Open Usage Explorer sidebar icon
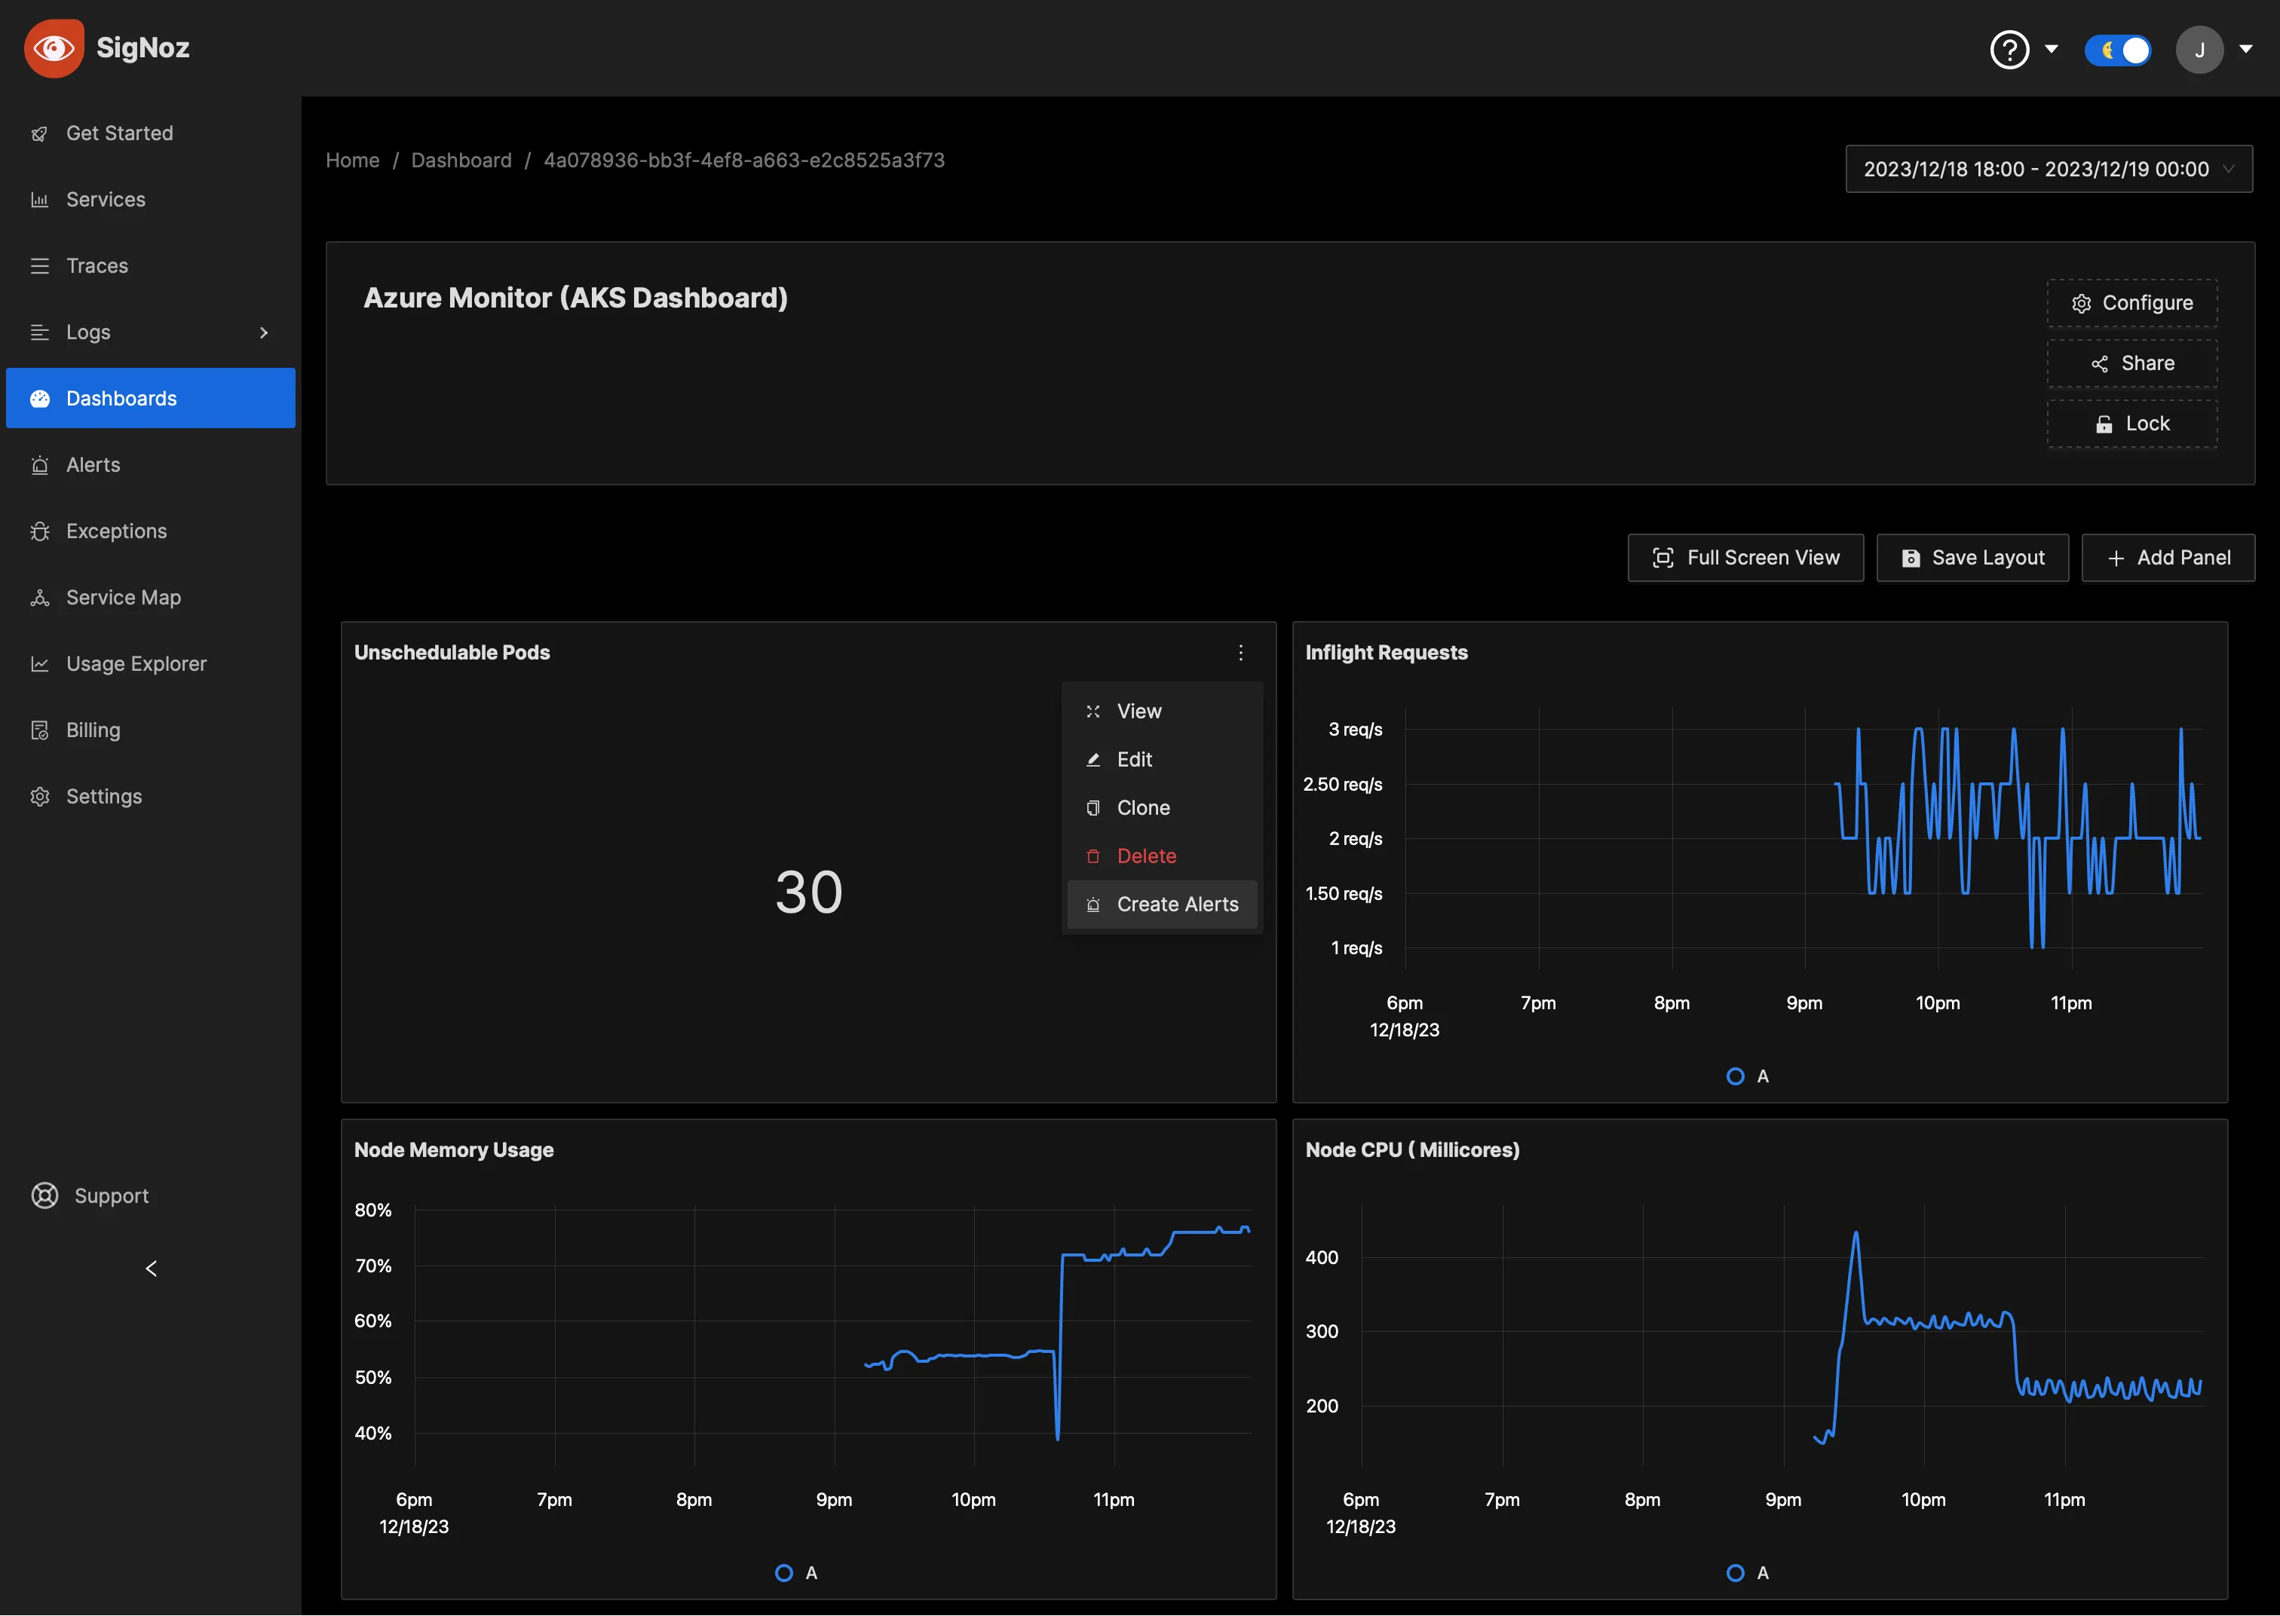2280x1616 pixels. click(x=40, y=663)
